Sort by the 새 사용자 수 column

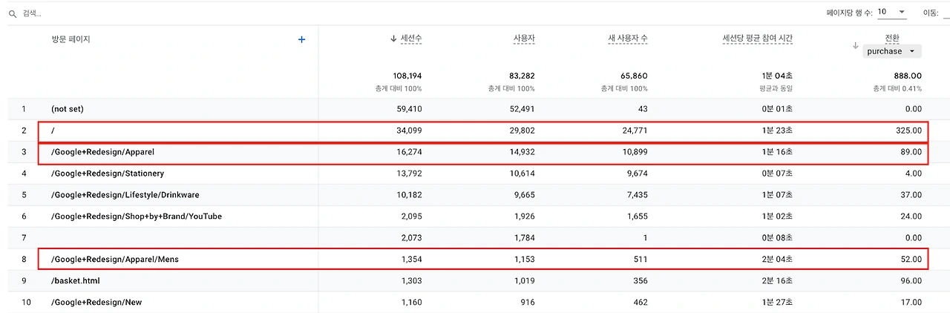pos(627,39)
